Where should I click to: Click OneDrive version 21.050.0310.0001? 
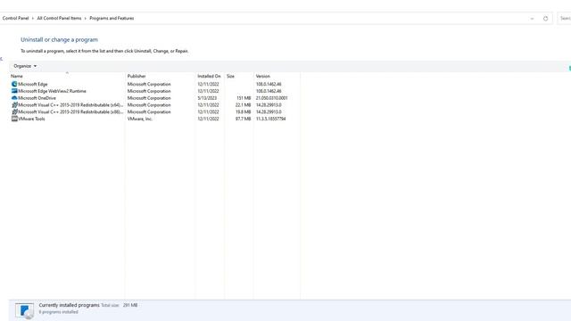pyautogui.click(x=271, y=98)
